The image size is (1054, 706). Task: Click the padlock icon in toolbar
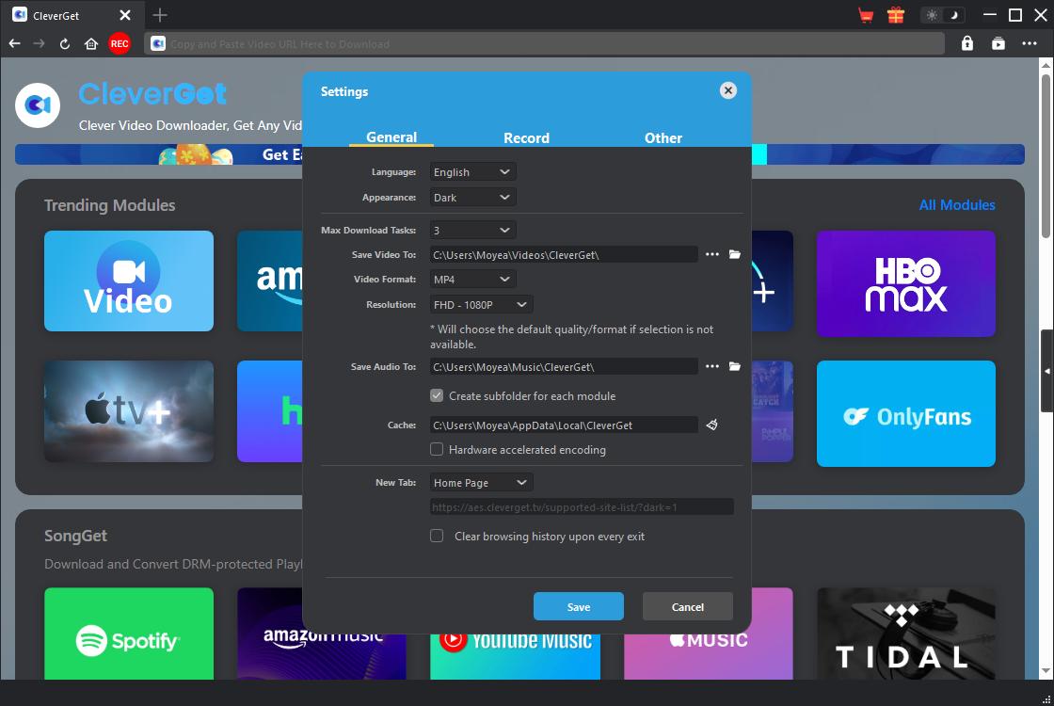pos(967,43)
